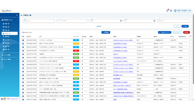The width and height of the screenshot is (194, 109).
Task: Open details for the 2026/04/09 09:34 row
Action: point(23,61)
